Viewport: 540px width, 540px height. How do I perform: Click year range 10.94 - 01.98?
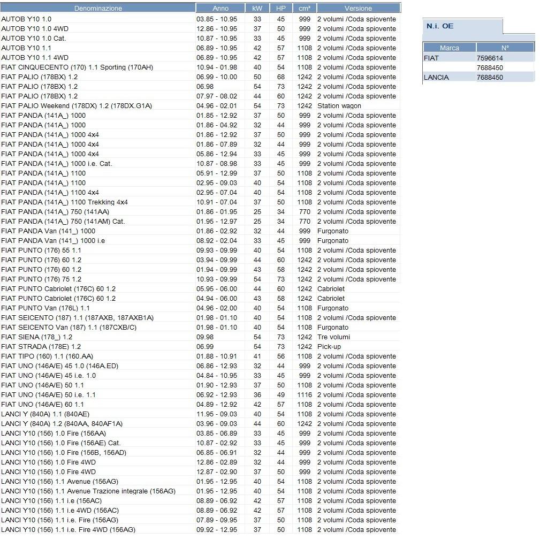tap(217, 67)
